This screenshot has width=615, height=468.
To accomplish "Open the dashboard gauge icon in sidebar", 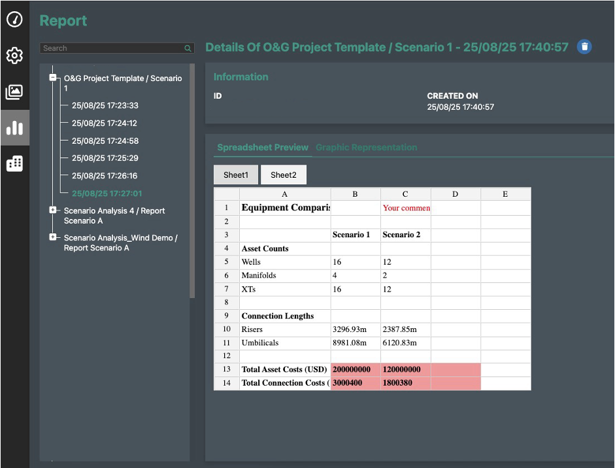I will tap(14, 20).
